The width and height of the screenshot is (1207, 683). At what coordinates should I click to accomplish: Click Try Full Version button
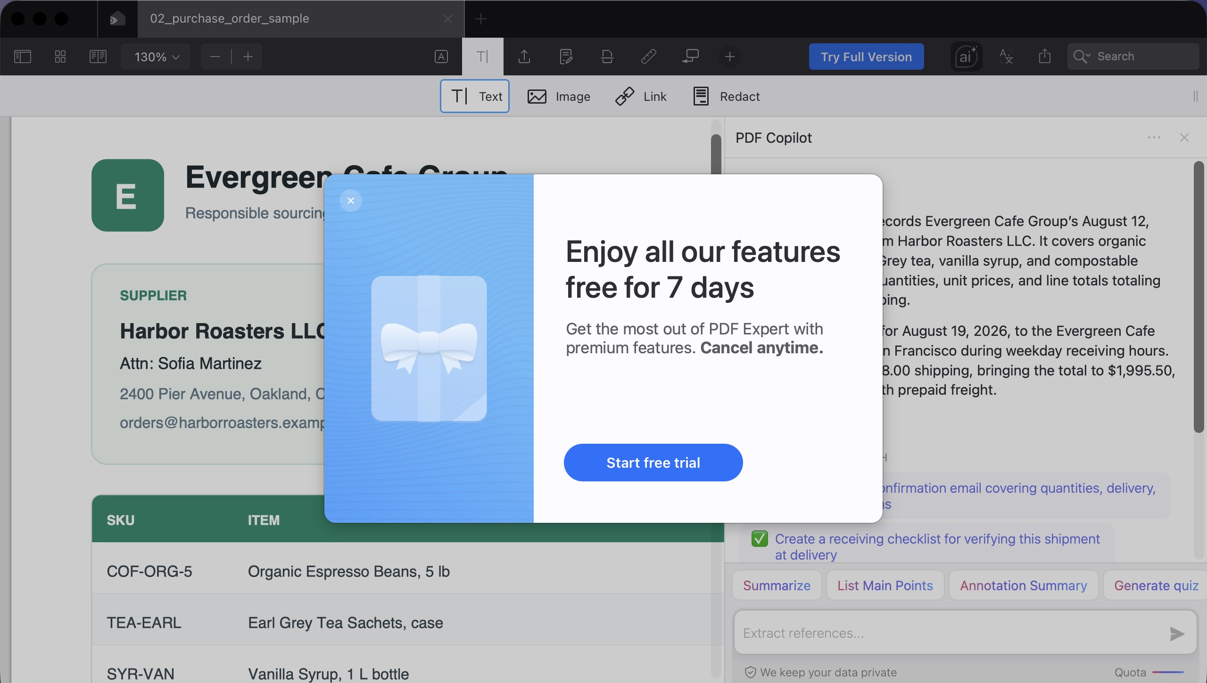(x=866, y=57)
